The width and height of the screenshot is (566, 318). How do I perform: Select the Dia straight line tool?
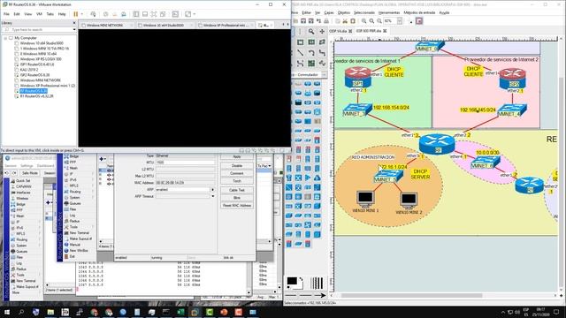click(301, 53)
